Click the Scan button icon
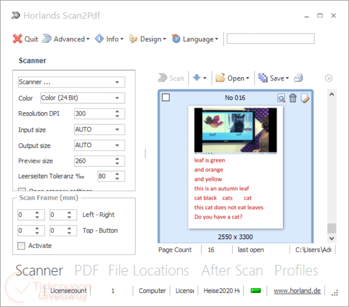This screenshot has width=349, height=307. pyautogui.click(x=162, y=78)
